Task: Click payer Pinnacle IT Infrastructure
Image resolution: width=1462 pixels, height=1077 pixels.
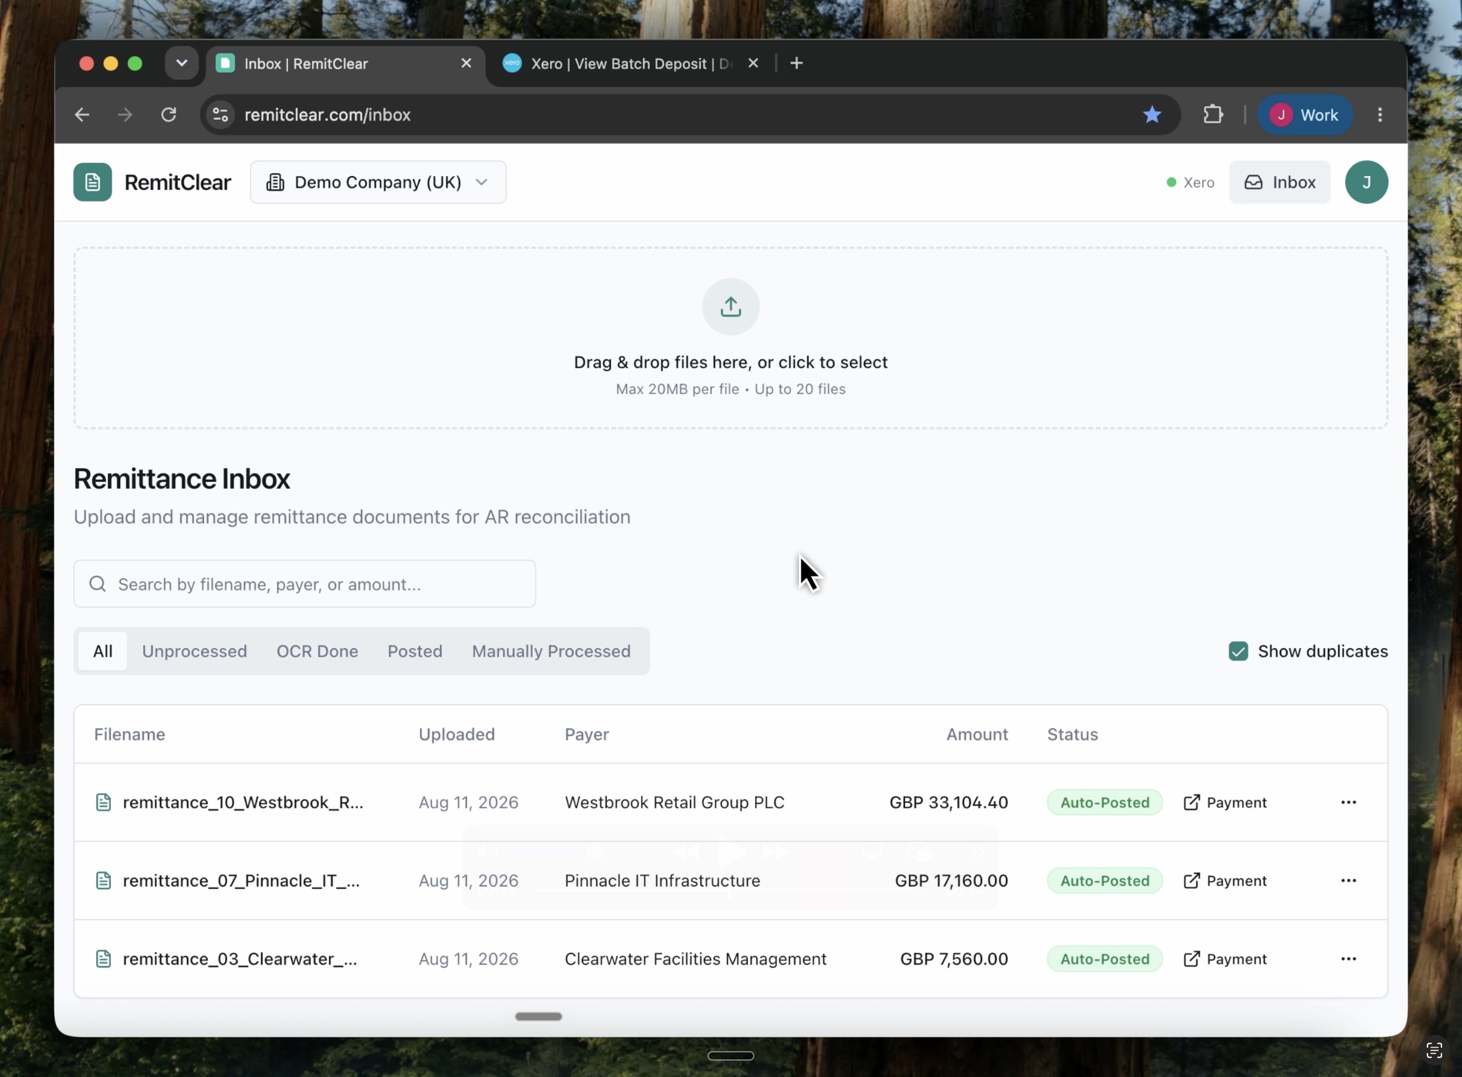Action: (662, 880)
